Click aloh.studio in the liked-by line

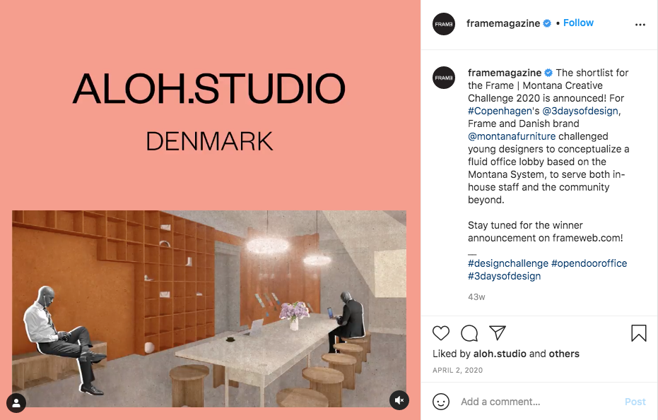(x=500, y=354)
